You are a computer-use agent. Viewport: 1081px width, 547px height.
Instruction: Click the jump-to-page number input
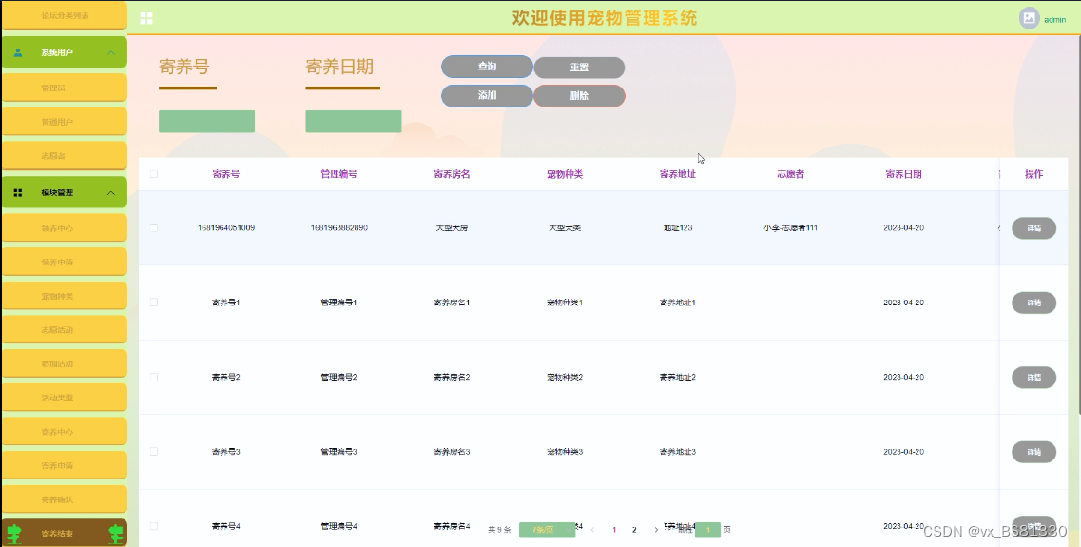[707, 530]
